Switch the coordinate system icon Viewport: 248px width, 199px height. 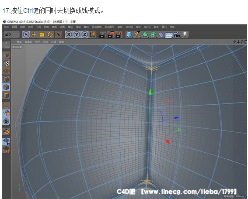tap(93, 34)
